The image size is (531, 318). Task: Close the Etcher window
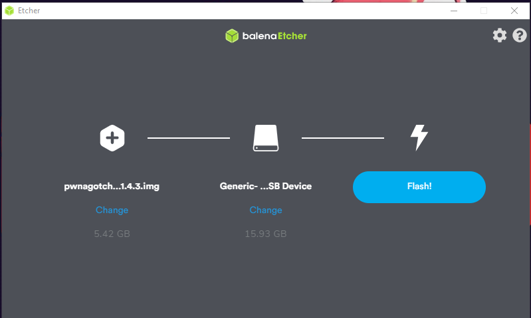click(514, 11)
